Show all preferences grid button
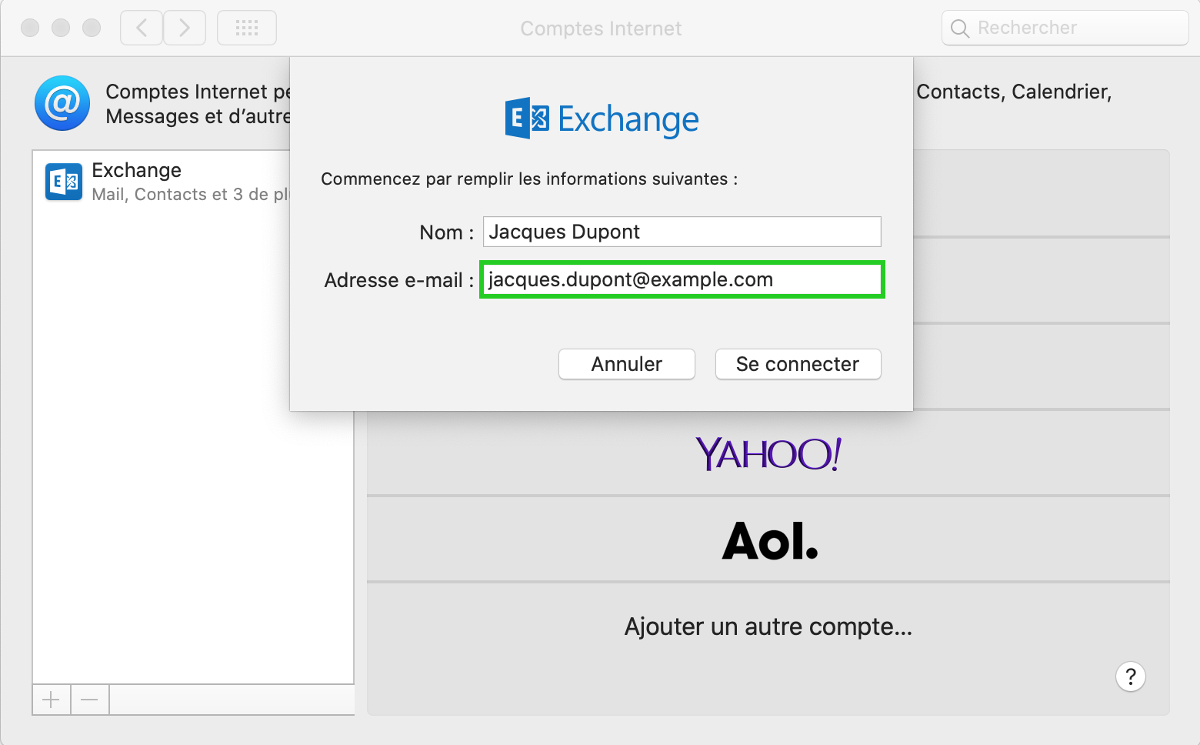The height and width of the screenshot is (745, 1200). pyautogui.click(x=247, y=28)
